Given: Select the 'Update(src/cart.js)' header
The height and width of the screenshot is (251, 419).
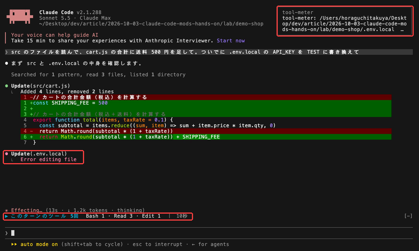Looking at the screenshot, I should (x=41, y=86).
